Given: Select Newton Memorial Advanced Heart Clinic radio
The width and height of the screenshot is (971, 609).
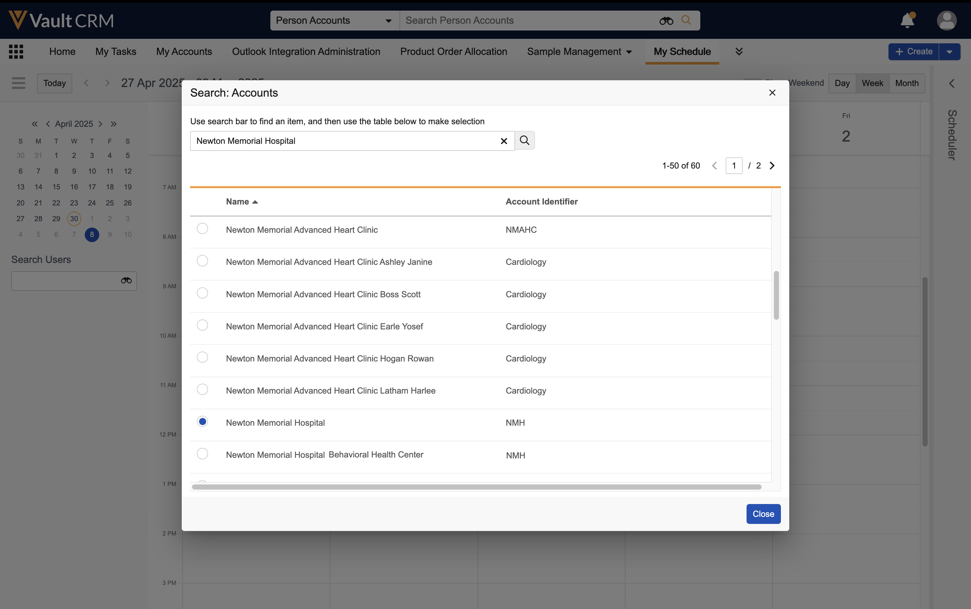Looking at the screenshot, I should tap(202, 229).
